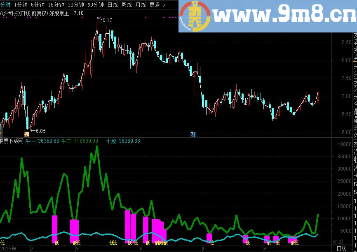Image resolution: width=357 pixels, height=252 pixels.
Task: Click the 6.05 low price label
Action: 41,131
